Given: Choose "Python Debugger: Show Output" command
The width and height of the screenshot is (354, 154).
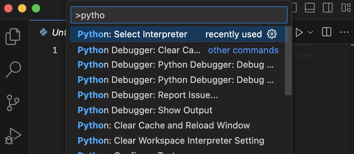Looking at the screenshot, I should [145, 110].
